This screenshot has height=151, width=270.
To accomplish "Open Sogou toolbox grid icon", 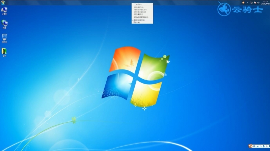I will [x=269, y=146].
